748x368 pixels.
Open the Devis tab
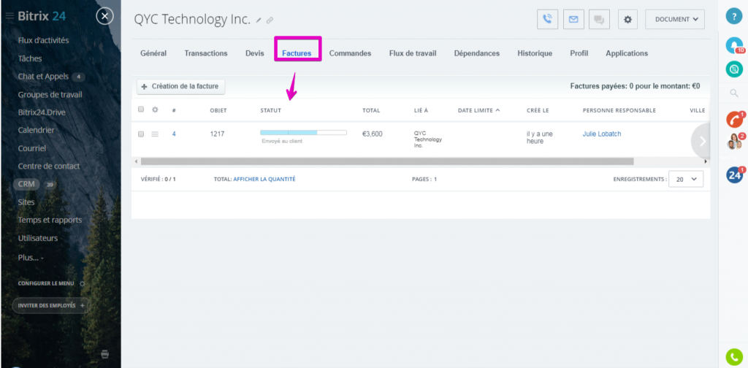click(255, 53)
